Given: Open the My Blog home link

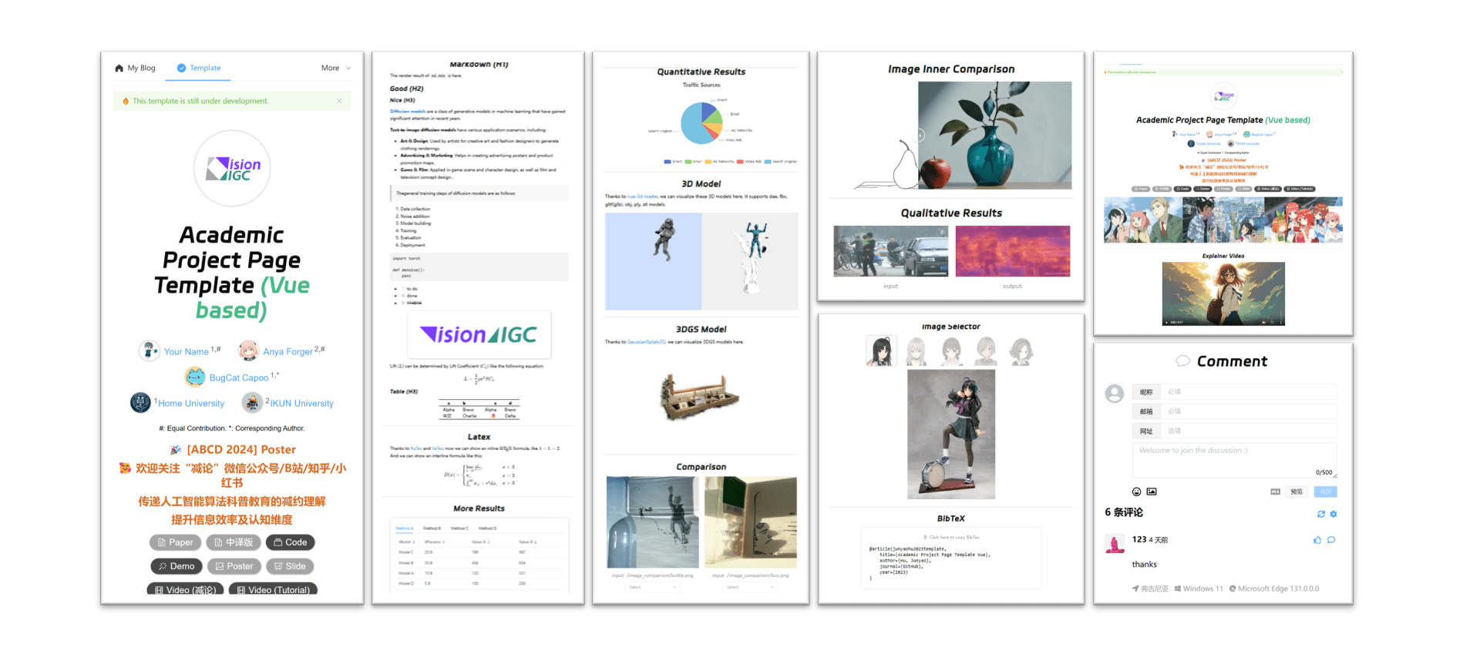Looking at the screenshot, I should tap(135, 68).
